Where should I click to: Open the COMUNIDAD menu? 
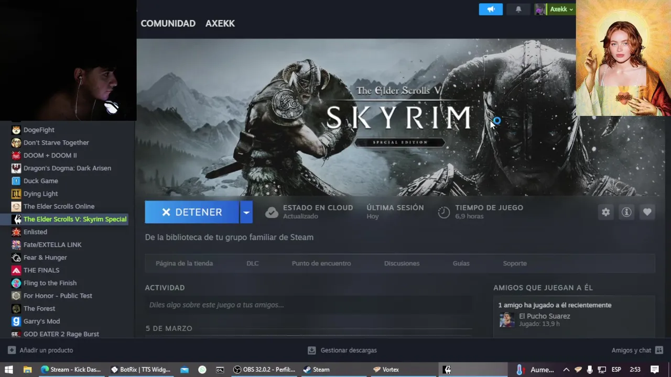click(x=168, y=24)
